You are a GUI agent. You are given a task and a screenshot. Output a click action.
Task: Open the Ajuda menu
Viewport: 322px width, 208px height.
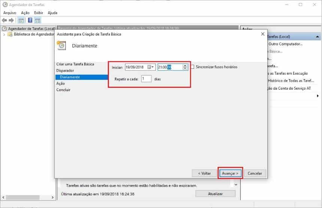pyautogui.click(x=52, y=13)
